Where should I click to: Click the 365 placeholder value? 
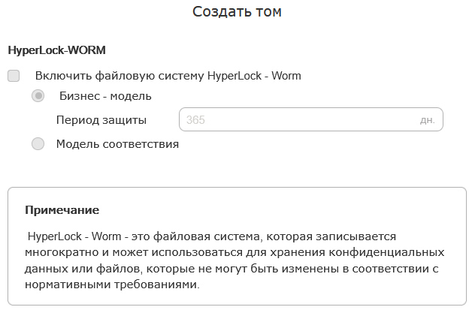[195, 120]
